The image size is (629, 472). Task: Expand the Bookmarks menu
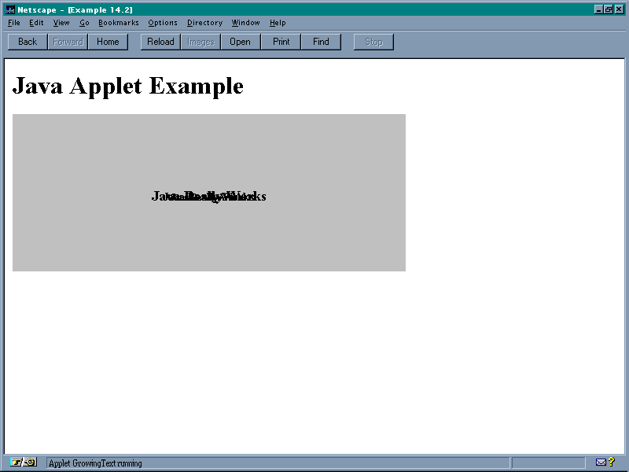[x=118, y=23]
